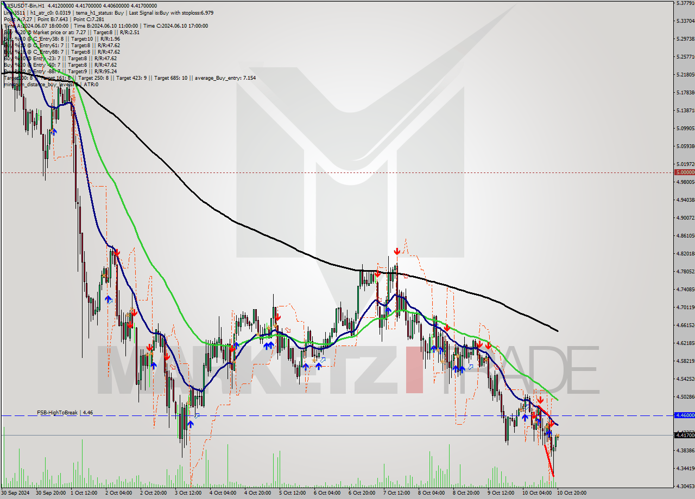
Task: Click the 'h1_atr_c0: 0.0319' text
Action: (49, 12)
